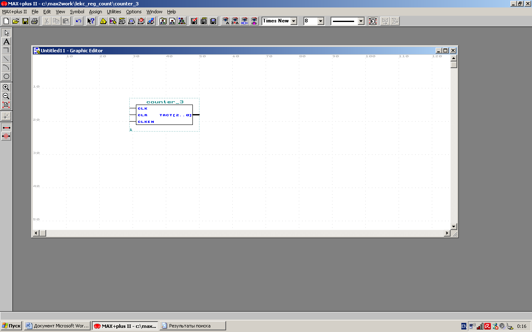Open the Help menu
This screenshot has height=332, width=532.
click(x=172, y=12)
